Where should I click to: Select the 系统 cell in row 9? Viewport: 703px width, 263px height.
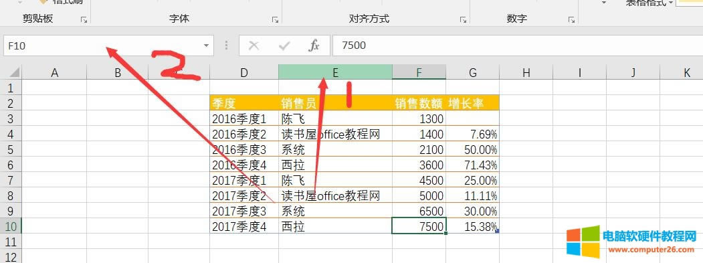335,211
